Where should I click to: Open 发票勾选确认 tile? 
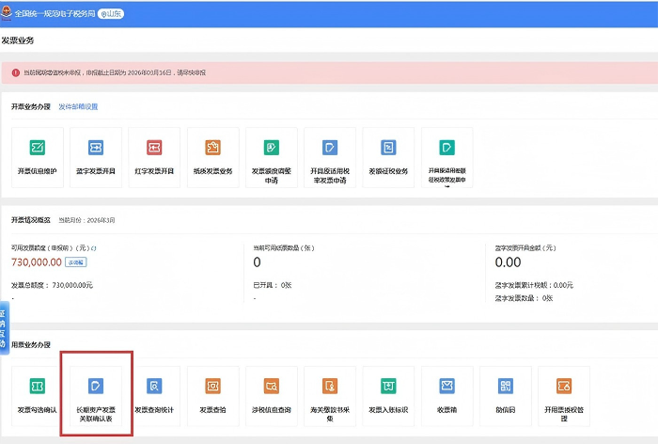[38, 396]
